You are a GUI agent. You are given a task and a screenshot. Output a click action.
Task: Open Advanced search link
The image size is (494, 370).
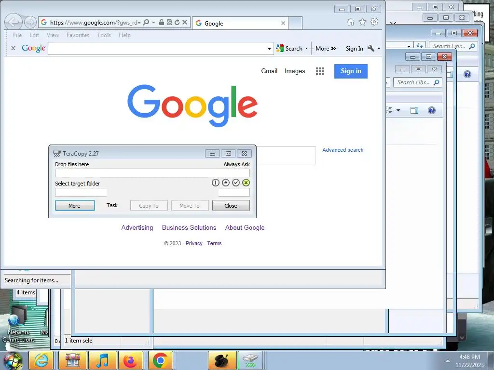[343, 150]
